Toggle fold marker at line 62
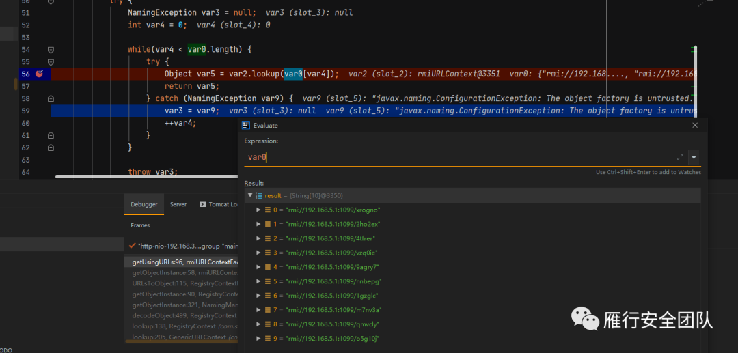The width and height of the screenshot is (738, 353). coord(51,147)
